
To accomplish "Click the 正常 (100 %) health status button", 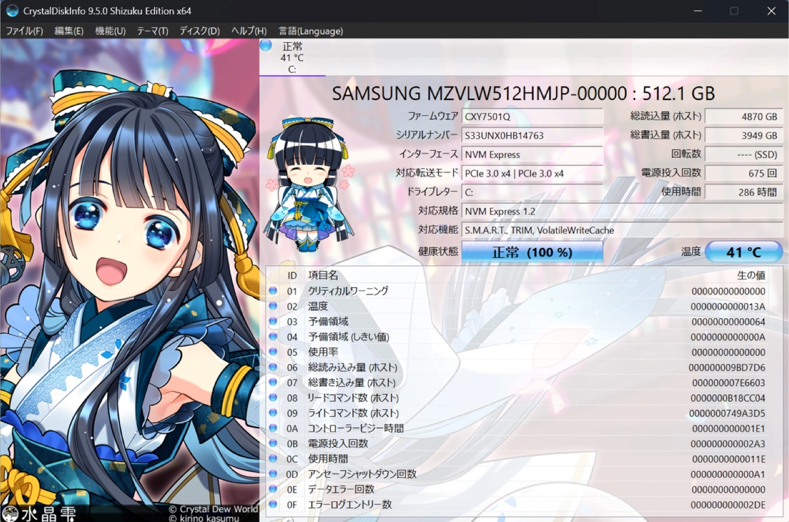I will click(532, 252).
